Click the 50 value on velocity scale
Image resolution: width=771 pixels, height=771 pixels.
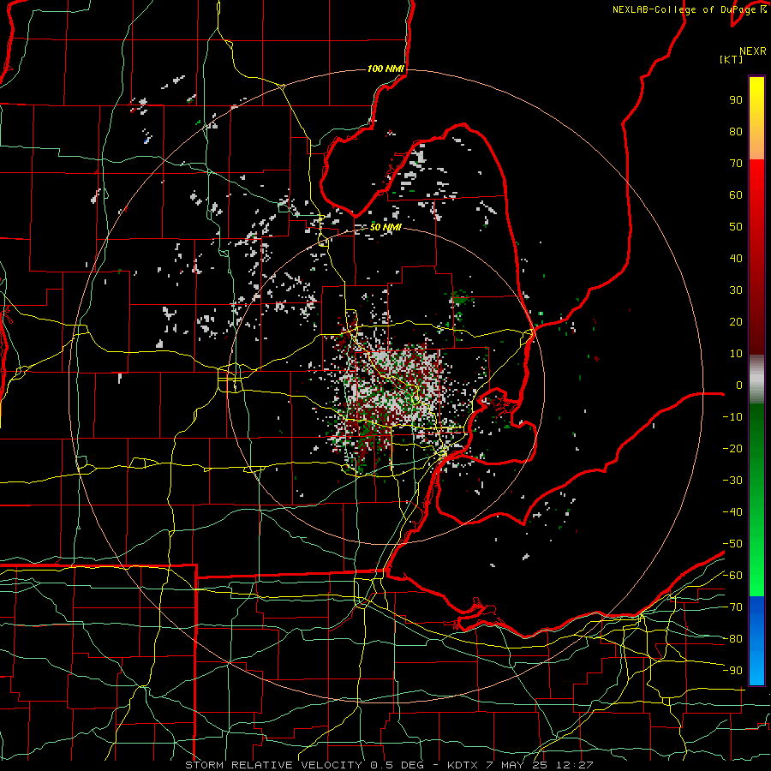click(x=736, y=227)
